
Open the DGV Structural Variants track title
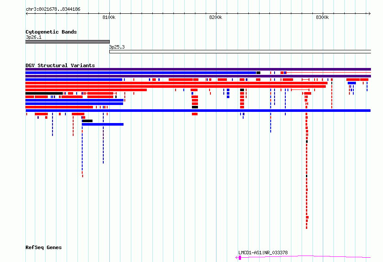[60, 65]
